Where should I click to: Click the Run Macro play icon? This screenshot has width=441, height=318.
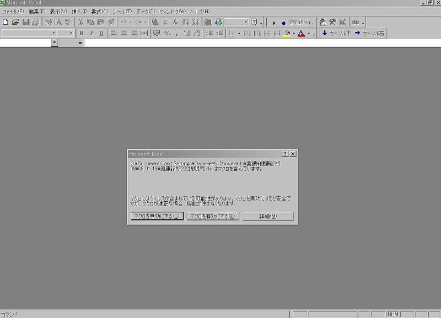coord(274,22)
